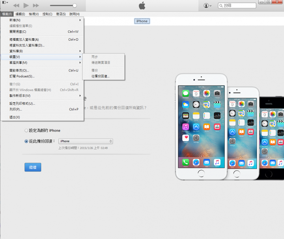Click the search field
284x239 pixels.
tap(237, 6)
